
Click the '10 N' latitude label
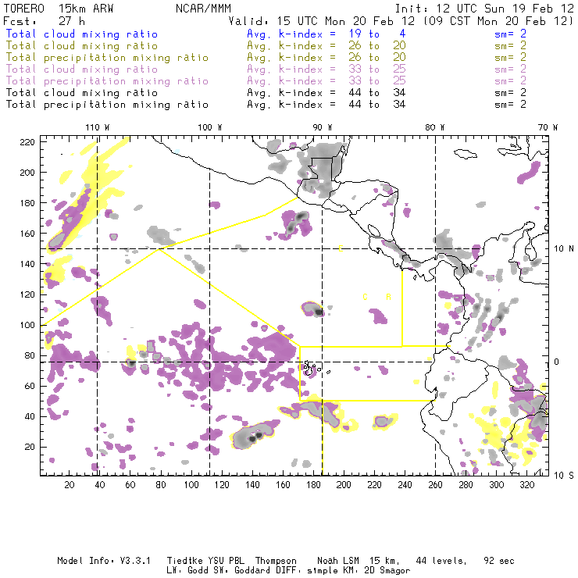[564, 249]
